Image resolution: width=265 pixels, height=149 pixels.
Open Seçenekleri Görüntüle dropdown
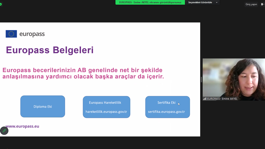(x=203, y=2)
